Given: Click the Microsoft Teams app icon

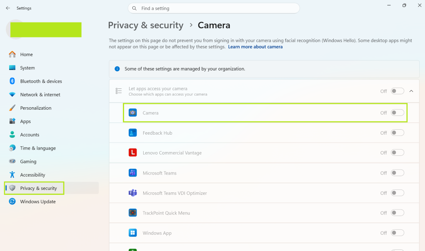Looking at the screenshot, I should [x=132, y=173].
